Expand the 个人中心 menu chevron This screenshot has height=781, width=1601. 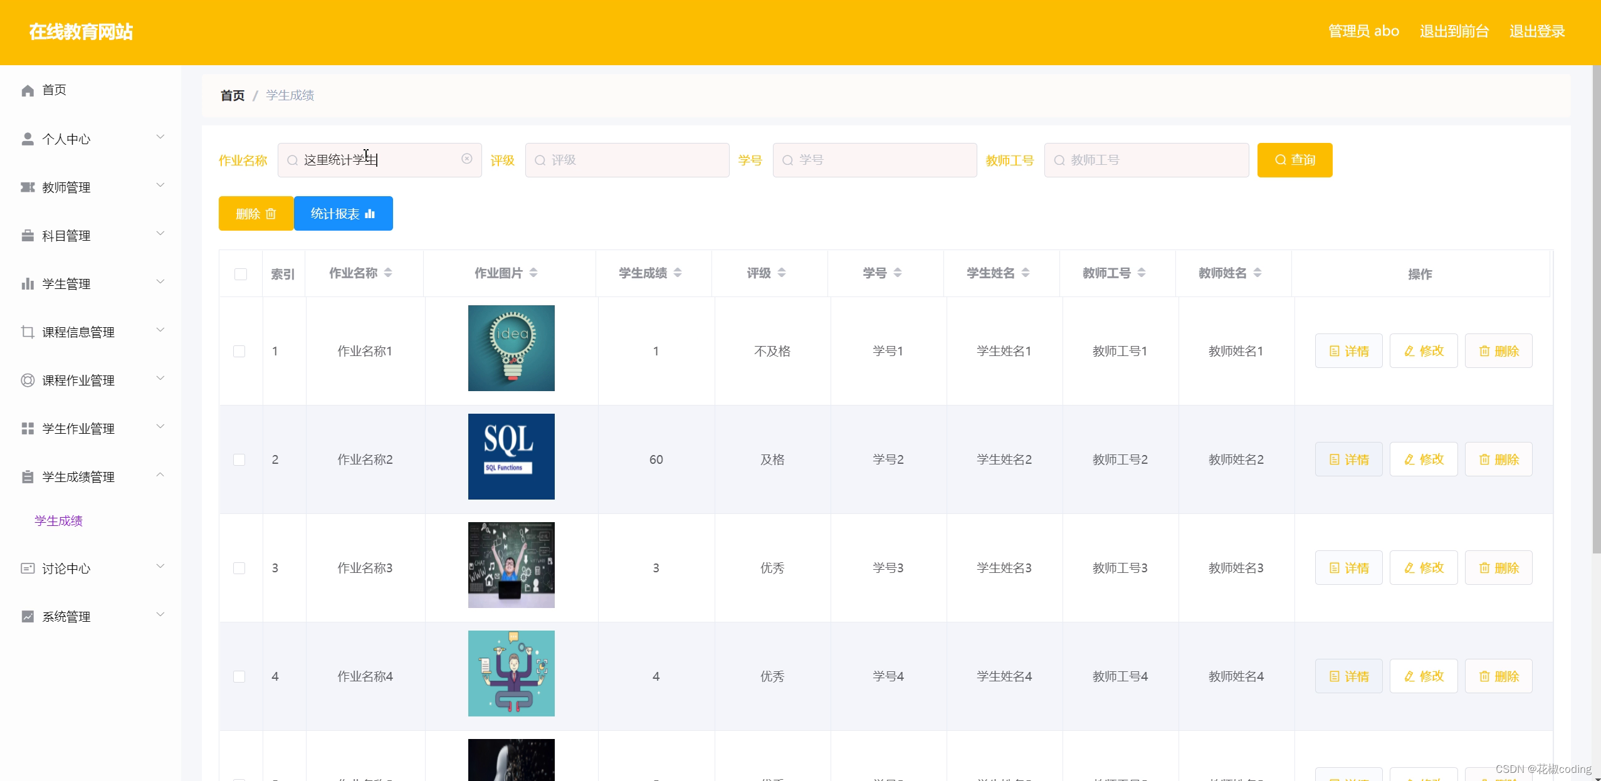pos(160,137)
